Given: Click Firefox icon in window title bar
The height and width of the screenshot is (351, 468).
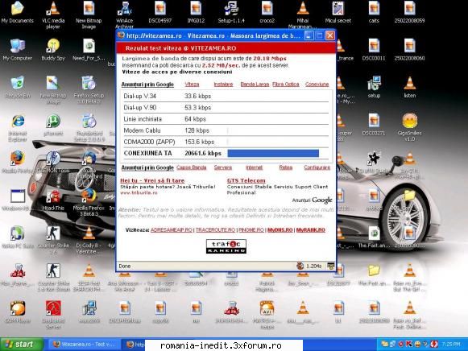Looking at the screenshot, I should [x=121, y=35].
